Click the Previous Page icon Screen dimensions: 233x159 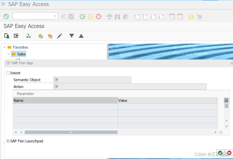tap(145, 17)
